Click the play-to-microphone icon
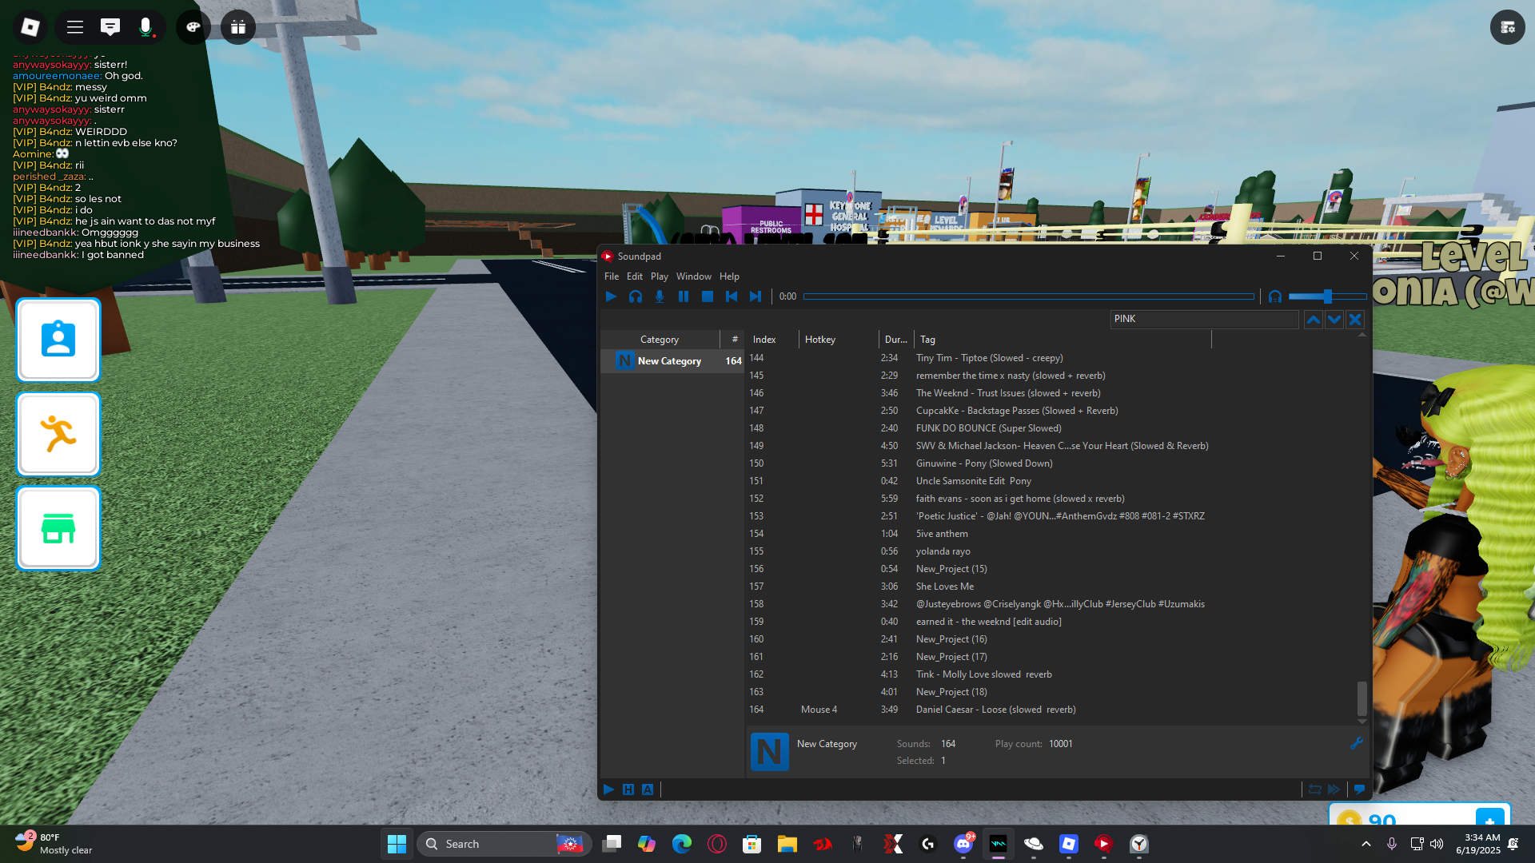 pyautogui.click(x=660, y=296)
